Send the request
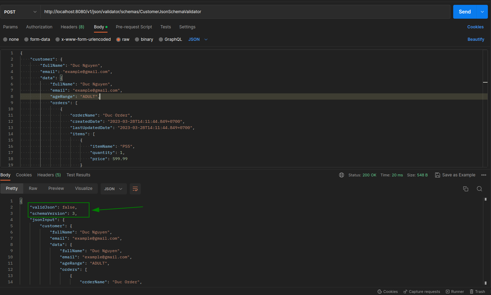The width and height of the screenshot is (491, 295). tap(465, 11)
